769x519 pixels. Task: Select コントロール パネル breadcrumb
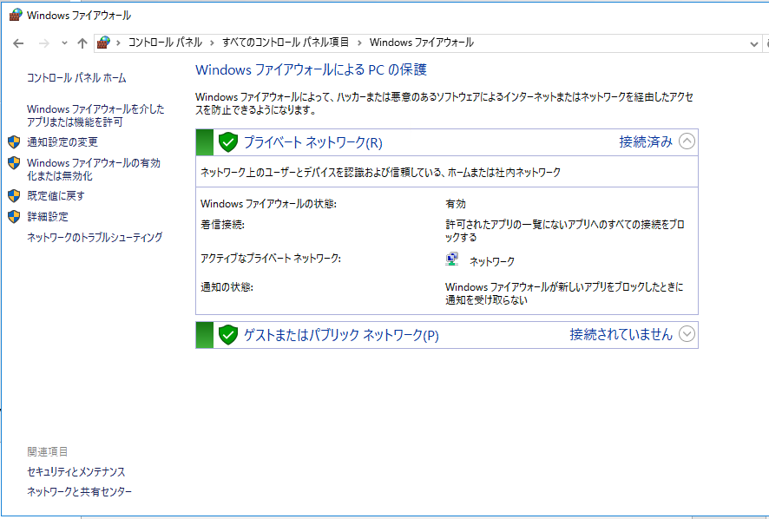(x=165, y=43)
